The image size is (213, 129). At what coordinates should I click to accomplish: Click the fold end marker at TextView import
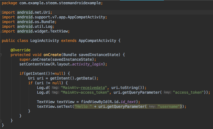(1, 32)
